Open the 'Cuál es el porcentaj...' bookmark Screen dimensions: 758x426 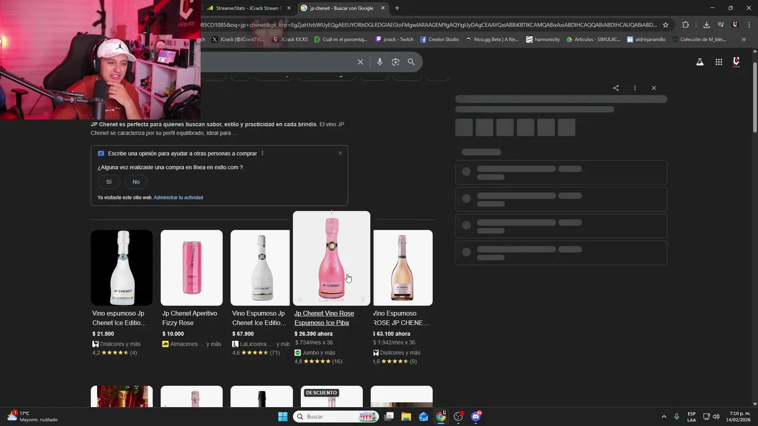point(341,40)
